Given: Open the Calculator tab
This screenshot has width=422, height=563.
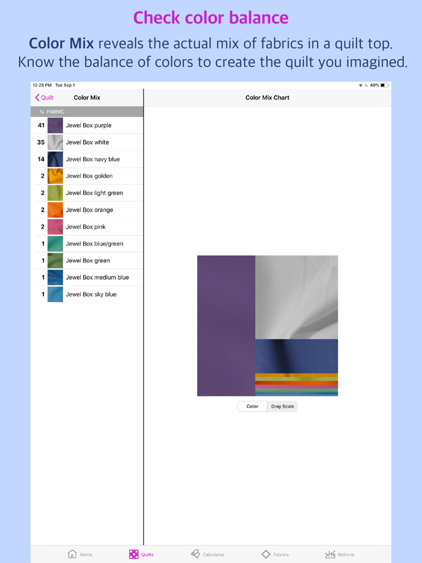Looking at the screenshot, I should [x=207, y=554].
